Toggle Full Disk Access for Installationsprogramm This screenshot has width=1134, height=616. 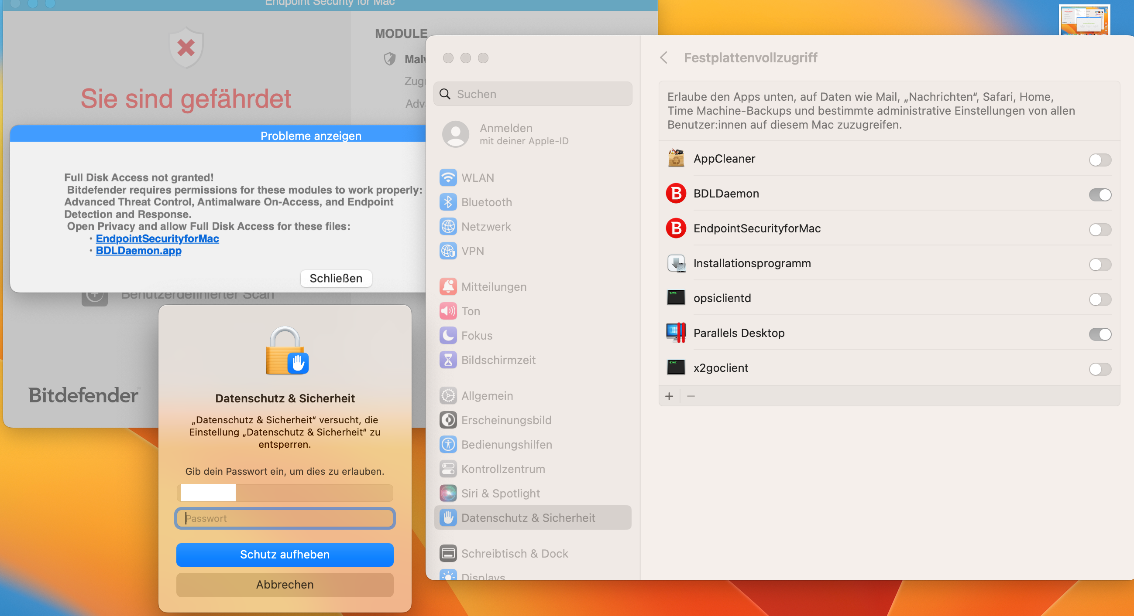(1100, 264)
